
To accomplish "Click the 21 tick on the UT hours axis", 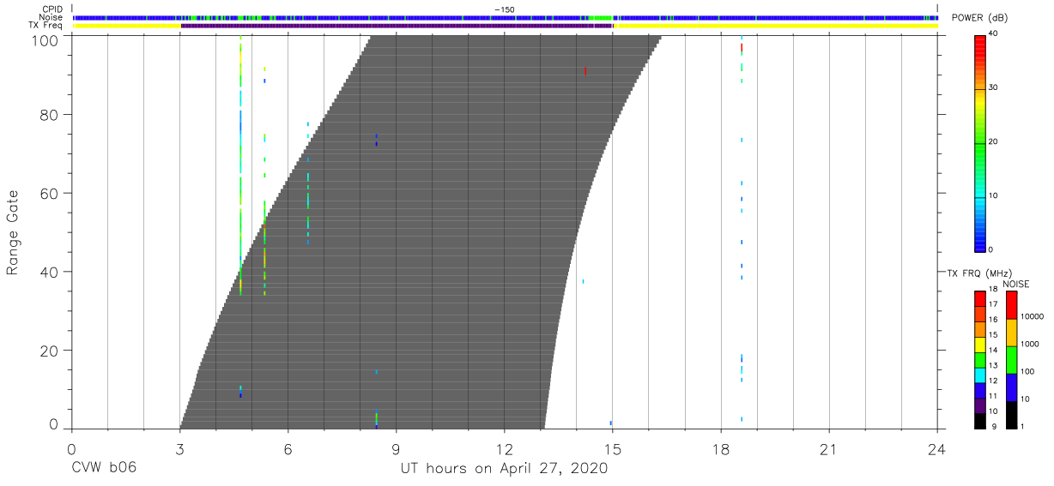I will point(828,448).
